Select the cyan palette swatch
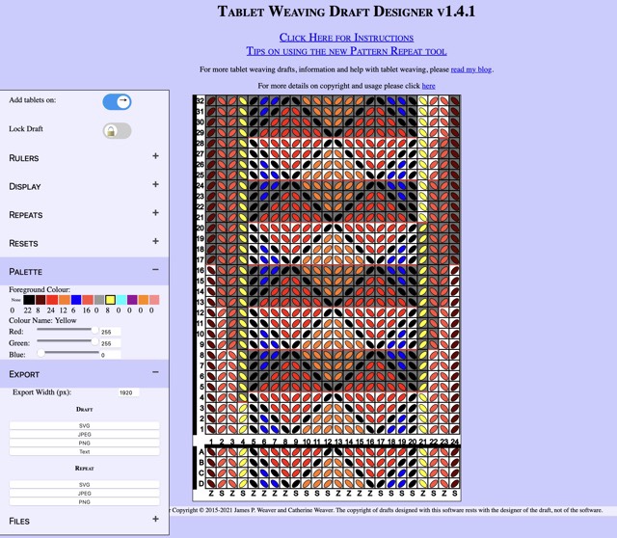The image size is (617, 538). (x=121, y=301)
